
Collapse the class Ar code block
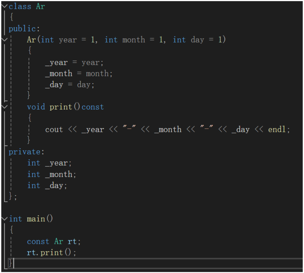point(4,6)
